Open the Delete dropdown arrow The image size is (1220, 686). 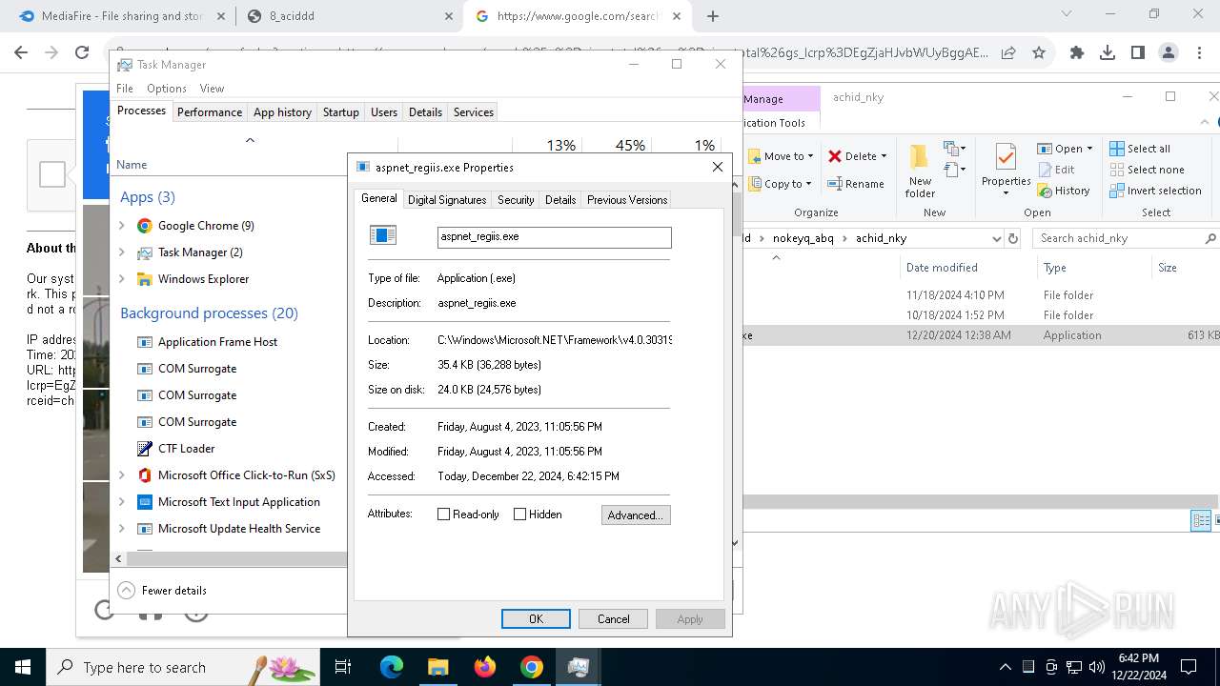[x=884, y=156]
